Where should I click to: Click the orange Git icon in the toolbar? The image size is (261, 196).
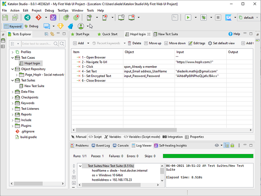pyautogui.click(x=38, y=17)
